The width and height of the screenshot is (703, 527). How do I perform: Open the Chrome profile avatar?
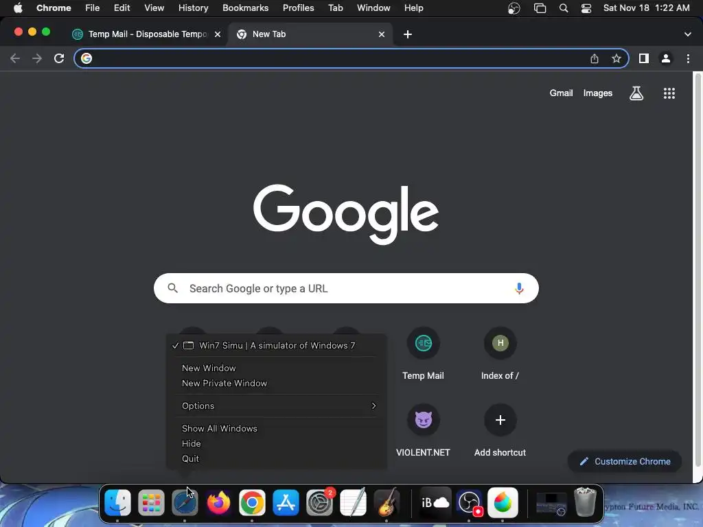(666, 58)
